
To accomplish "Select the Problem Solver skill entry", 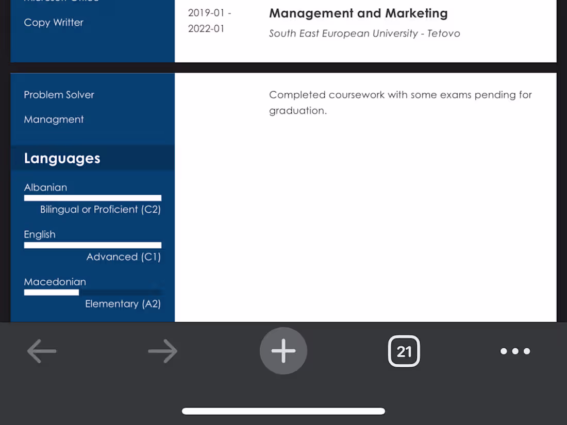I will pos(59,95).
